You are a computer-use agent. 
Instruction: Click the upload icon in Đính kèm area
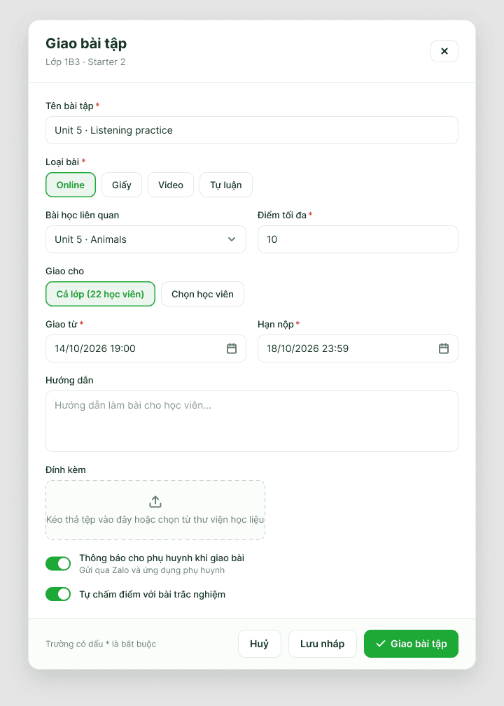155,502
